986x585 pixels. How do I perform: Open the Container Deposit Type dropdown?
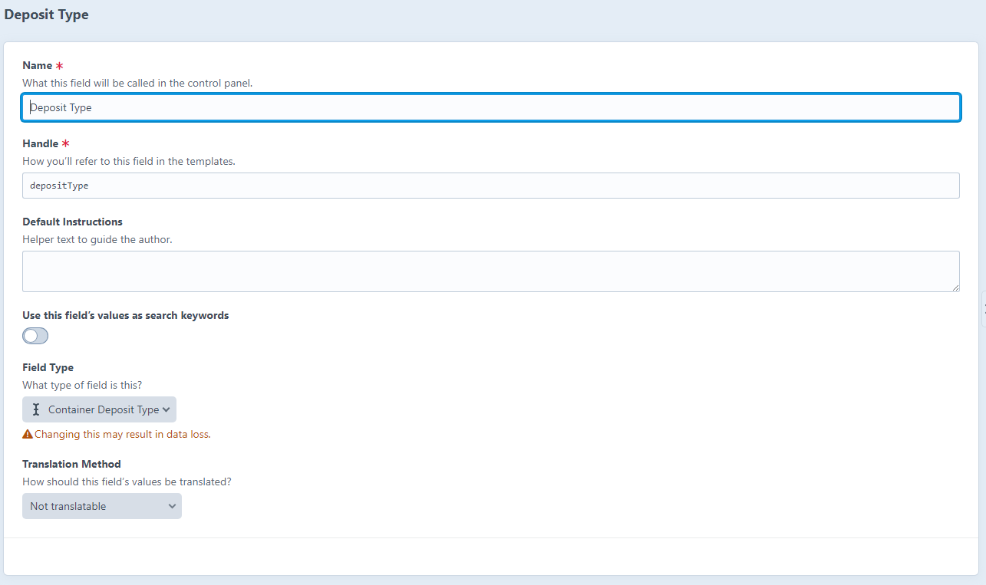[99, 409]
